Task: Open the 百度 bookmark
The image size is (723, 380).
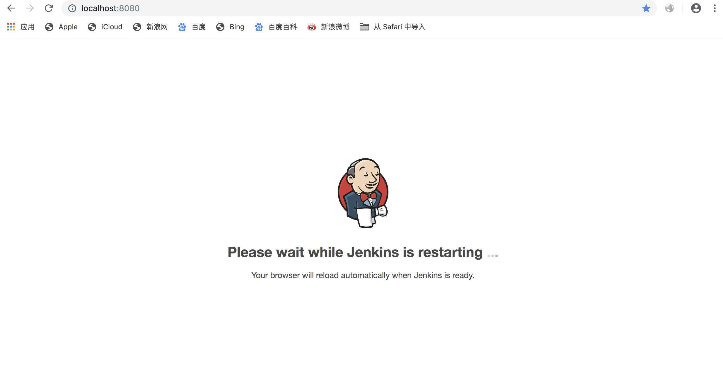Action: point(192,27)
